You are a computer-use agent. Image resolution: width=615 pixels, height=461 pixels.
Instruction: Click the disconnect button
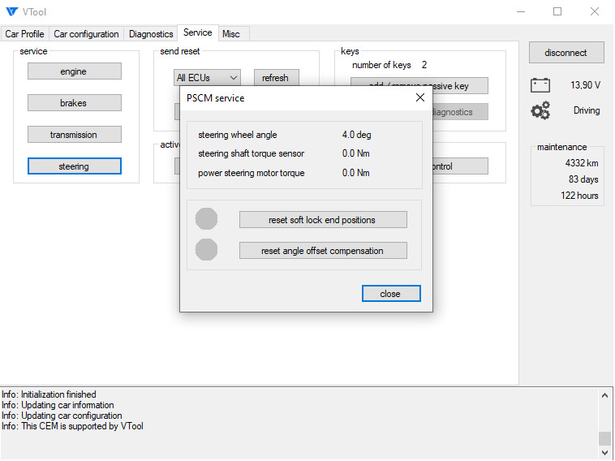click(566, 53)
